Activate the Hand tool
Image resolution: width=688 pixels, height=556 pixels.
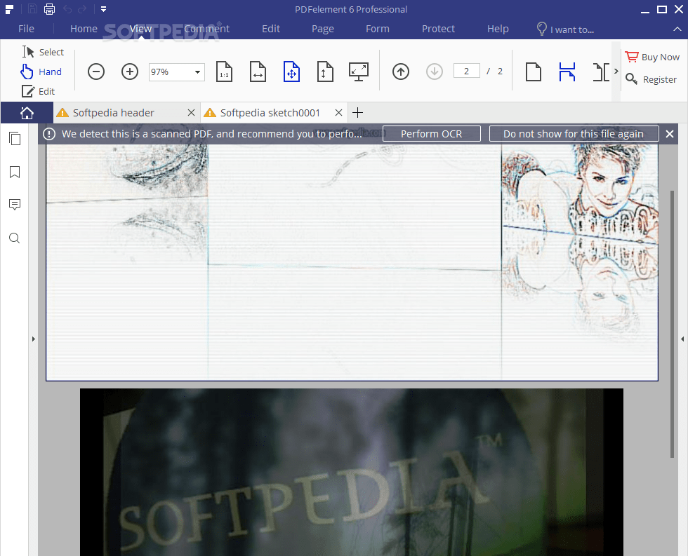pyautogui.click(x=41, y=72)
